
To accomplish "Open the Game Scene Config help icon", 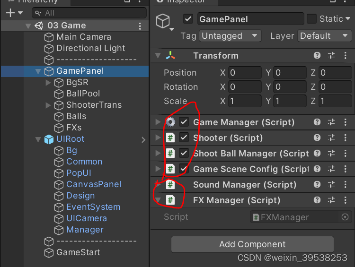I will tap(317, 169).
